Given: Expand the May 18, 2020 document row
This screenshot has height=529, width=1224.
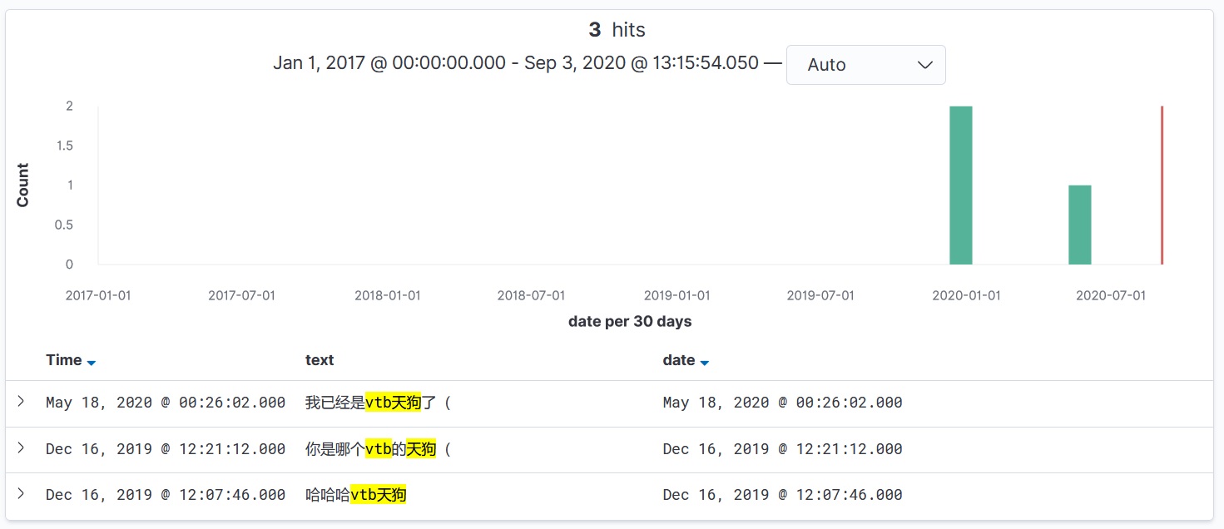Looking at the screenshot, I should click(x=21, y=402).
